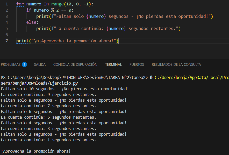Click the 'for' keyword on line 1
The height and width of the screenshot is (155, 229).
pyautogui.click(x=20, y=4)
